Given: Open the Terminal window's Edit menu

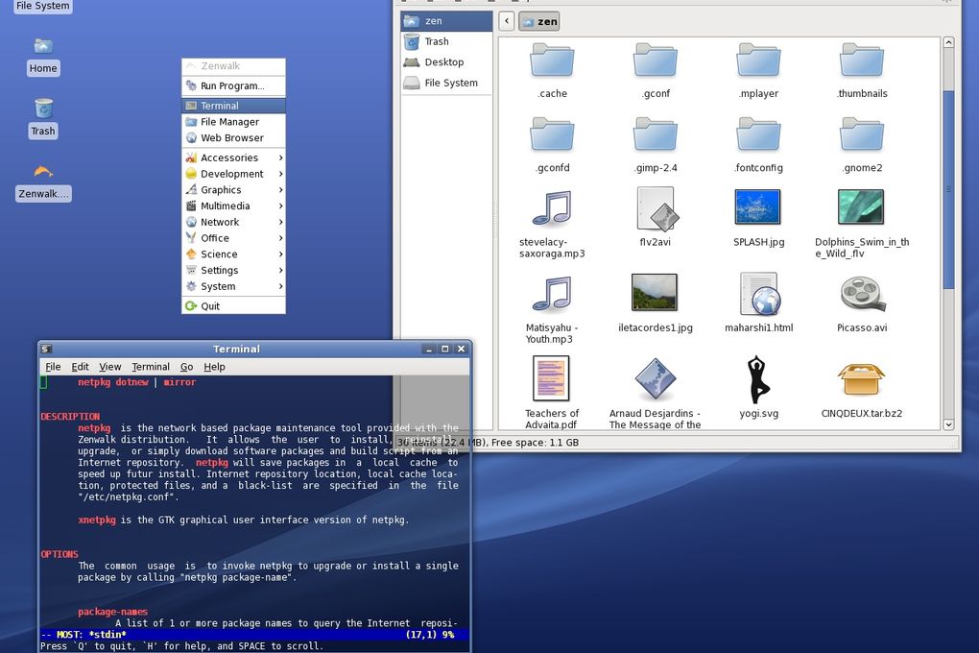Looking at the screenshot, I should (80, 367).
